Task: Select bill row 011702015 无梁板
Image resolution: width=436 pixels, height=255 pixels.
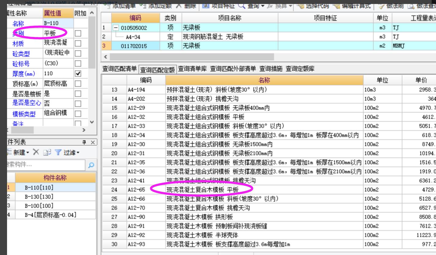Action: pyautogui.click(x=269, y=46)
